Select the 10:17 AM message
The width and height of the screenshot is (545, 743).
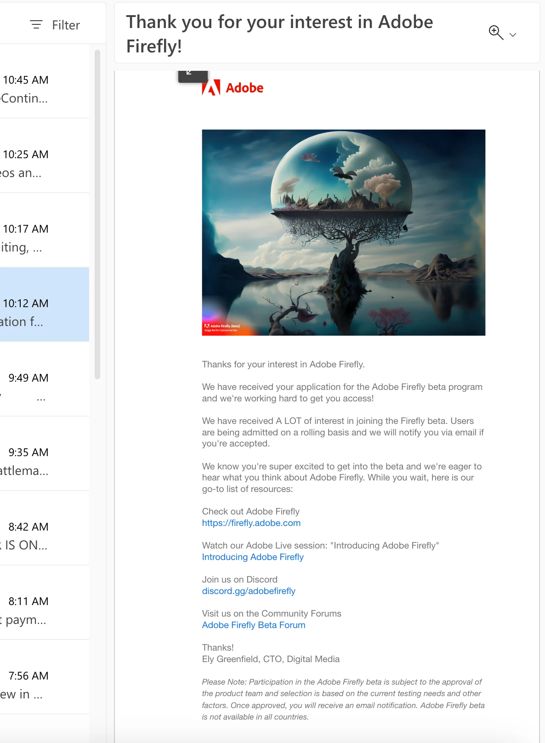(45, 230)
